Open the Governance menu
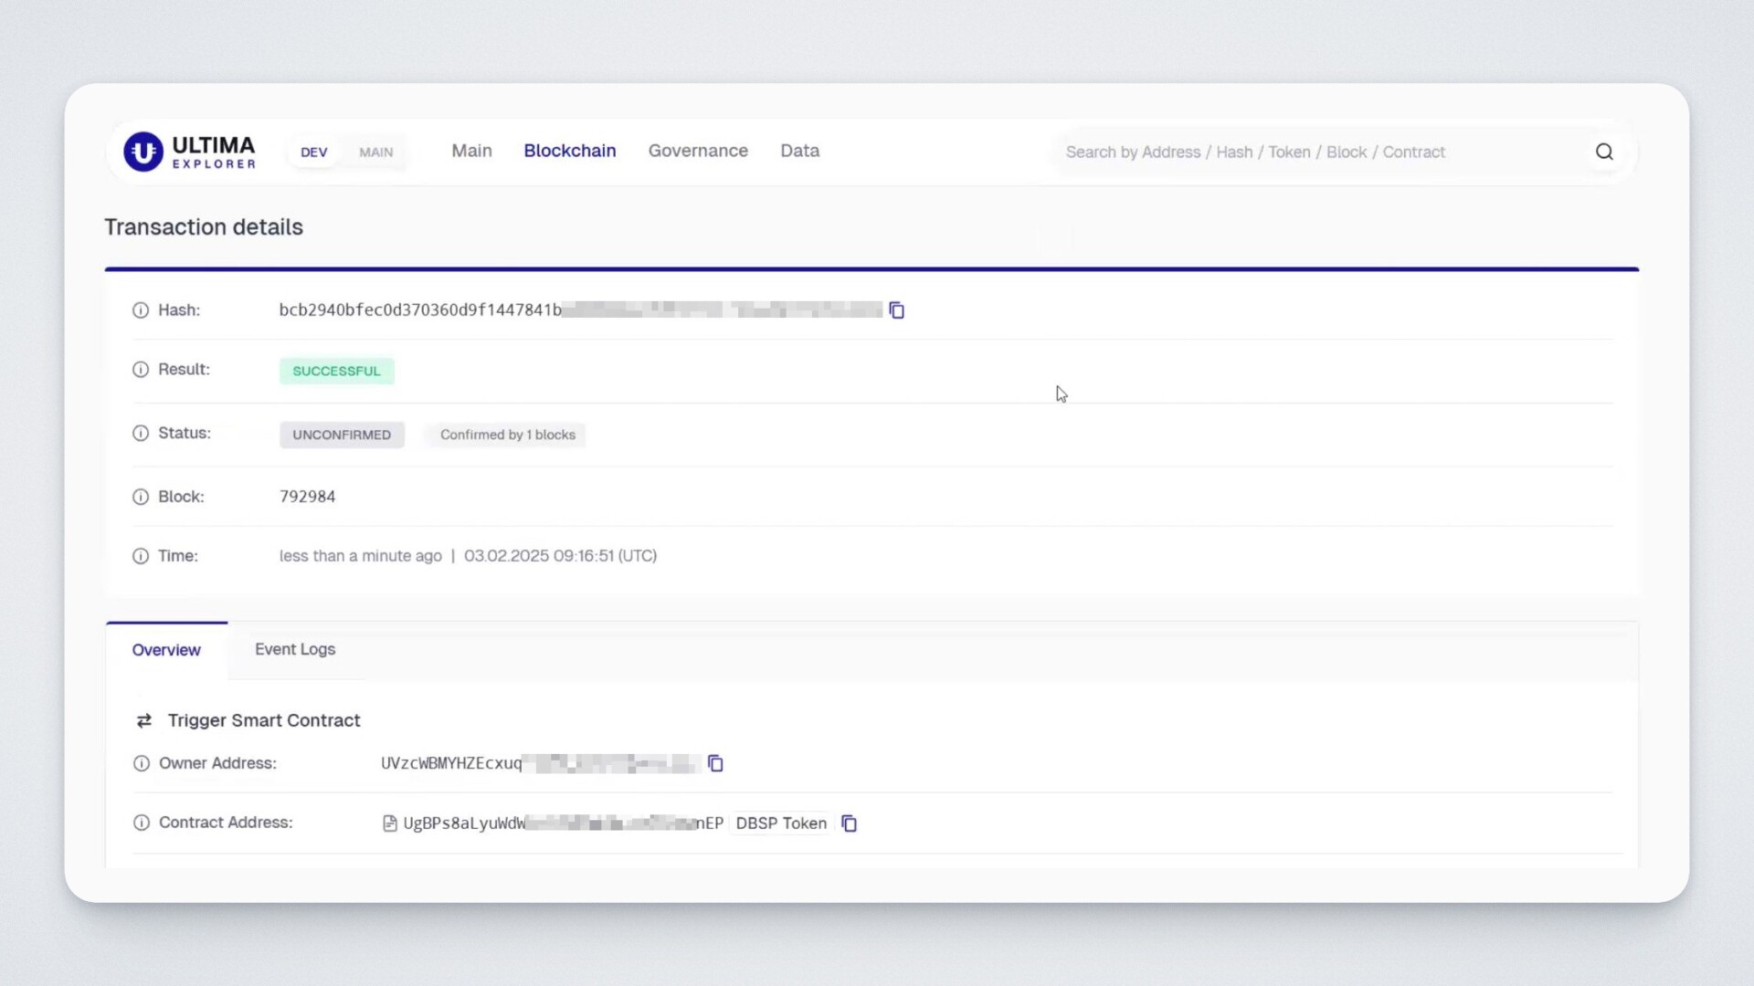 point(698,151)
